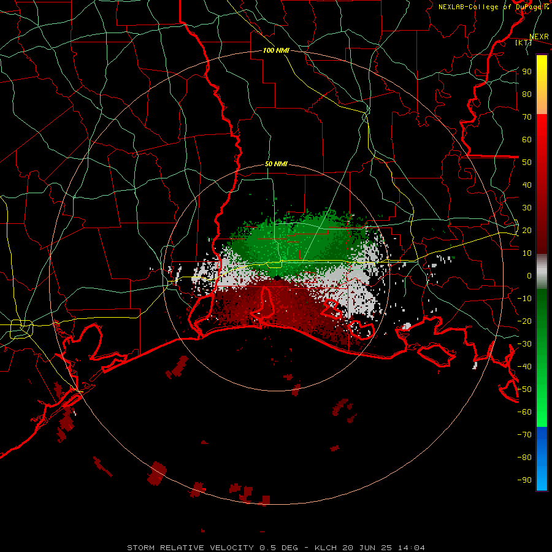The height and width of the screenshot is (552, 552).
Task: Click the positive 80 scale value
Action: [x=527, y=94]
